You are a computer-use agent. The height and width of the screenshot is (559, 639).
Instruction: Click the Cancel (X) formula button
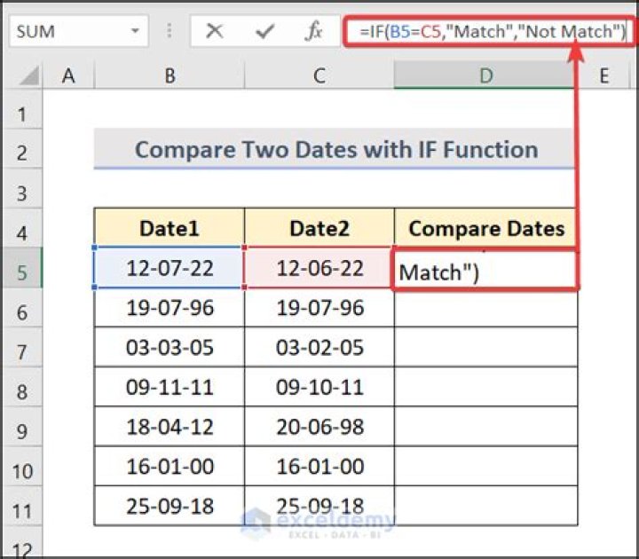215,32
